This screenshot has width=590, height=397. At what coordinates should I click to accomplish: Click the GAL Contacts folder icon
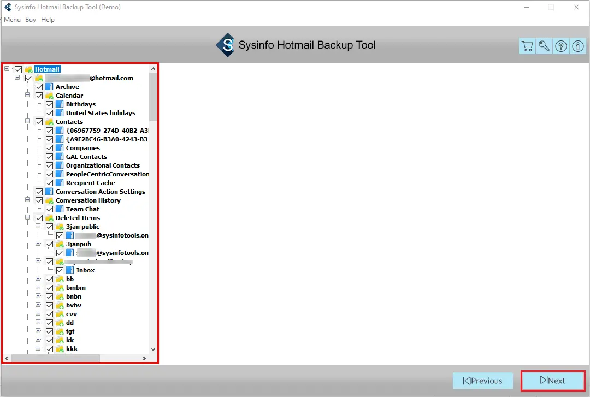pos(60,156)
